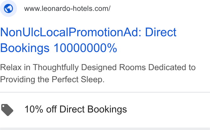This screenshot has width=210, height=130.
Task: Click the word 'Direct' in blue headline
Action: 161,32
